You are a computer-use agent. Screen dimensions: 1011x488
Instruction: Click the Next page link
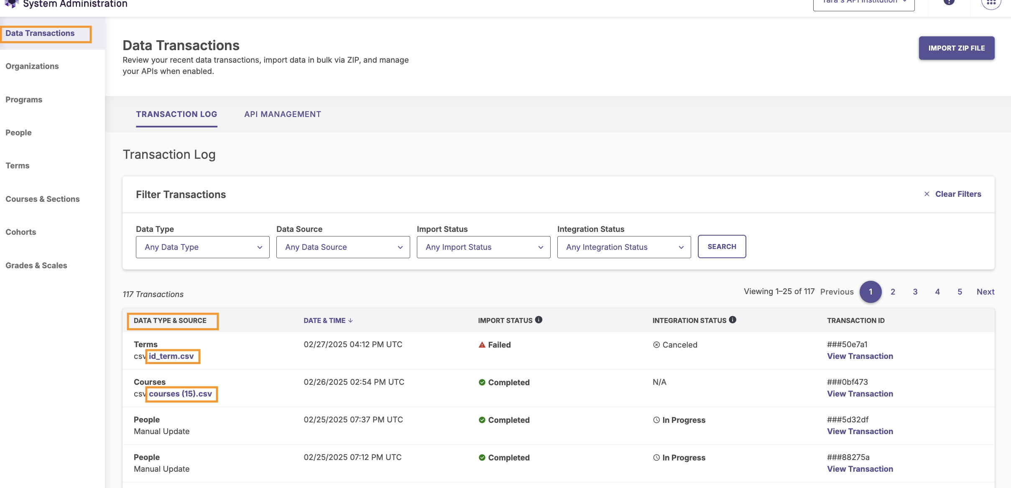[985, 292]
